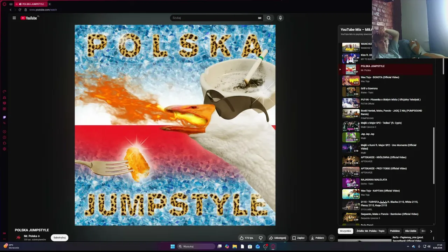The image size is (448, 252).
Task: Play Sequento, Maka x Pancio - Bamboleo
Action: click(386, 217)
